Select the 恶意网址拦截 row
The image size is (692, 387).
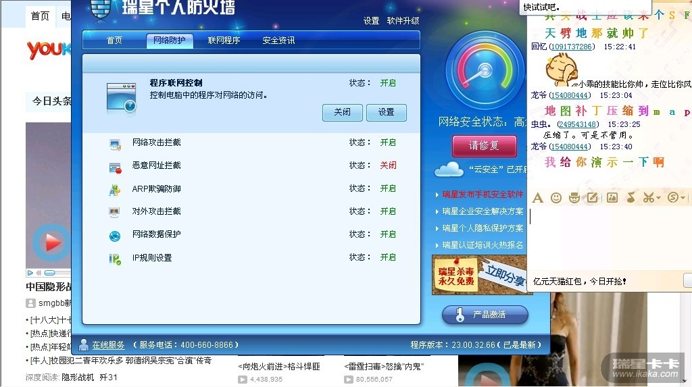pyautogui.click(x=251, y=165)
